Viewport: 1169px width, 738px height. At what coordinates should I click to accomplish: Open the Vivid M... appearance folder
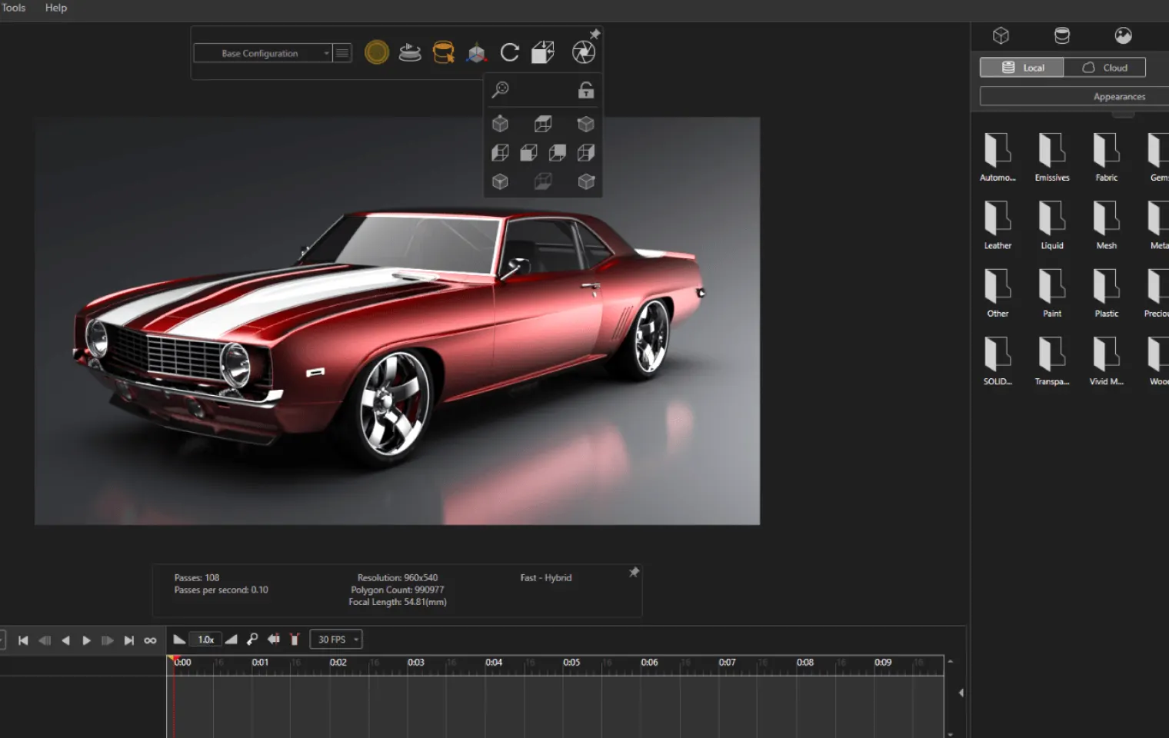[x=1107, y=361]
